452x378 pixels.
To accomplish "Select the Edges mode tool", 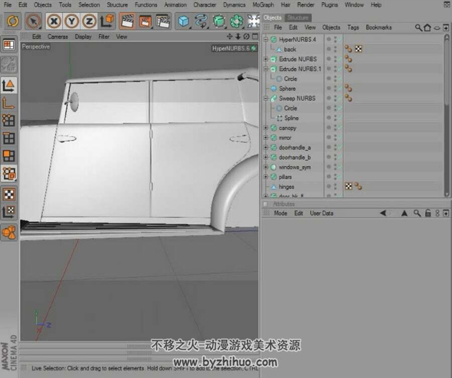I will (9, 138).
